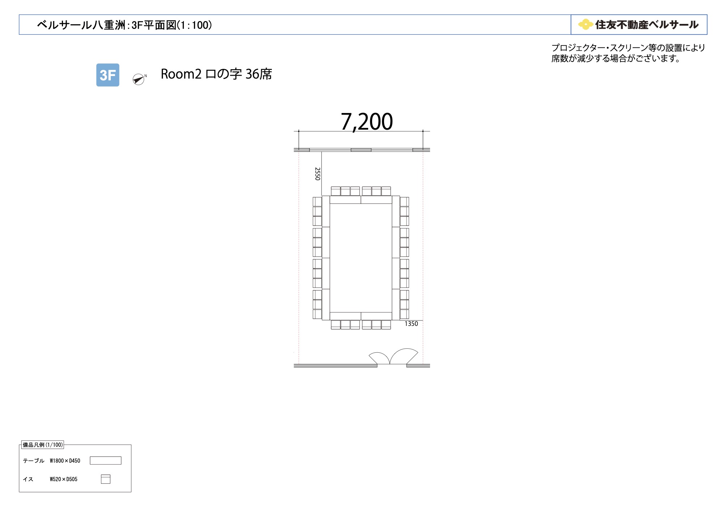Click the open center of the table arrangement
724x512 pixels.
361,258
